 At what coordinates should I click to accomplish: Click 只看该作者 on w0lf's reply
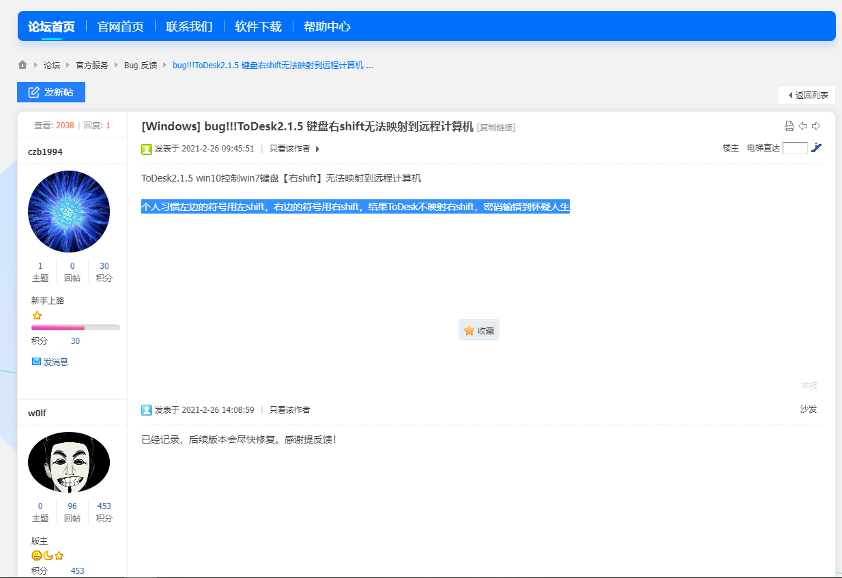pyautogui.click(x=289, y=410)
